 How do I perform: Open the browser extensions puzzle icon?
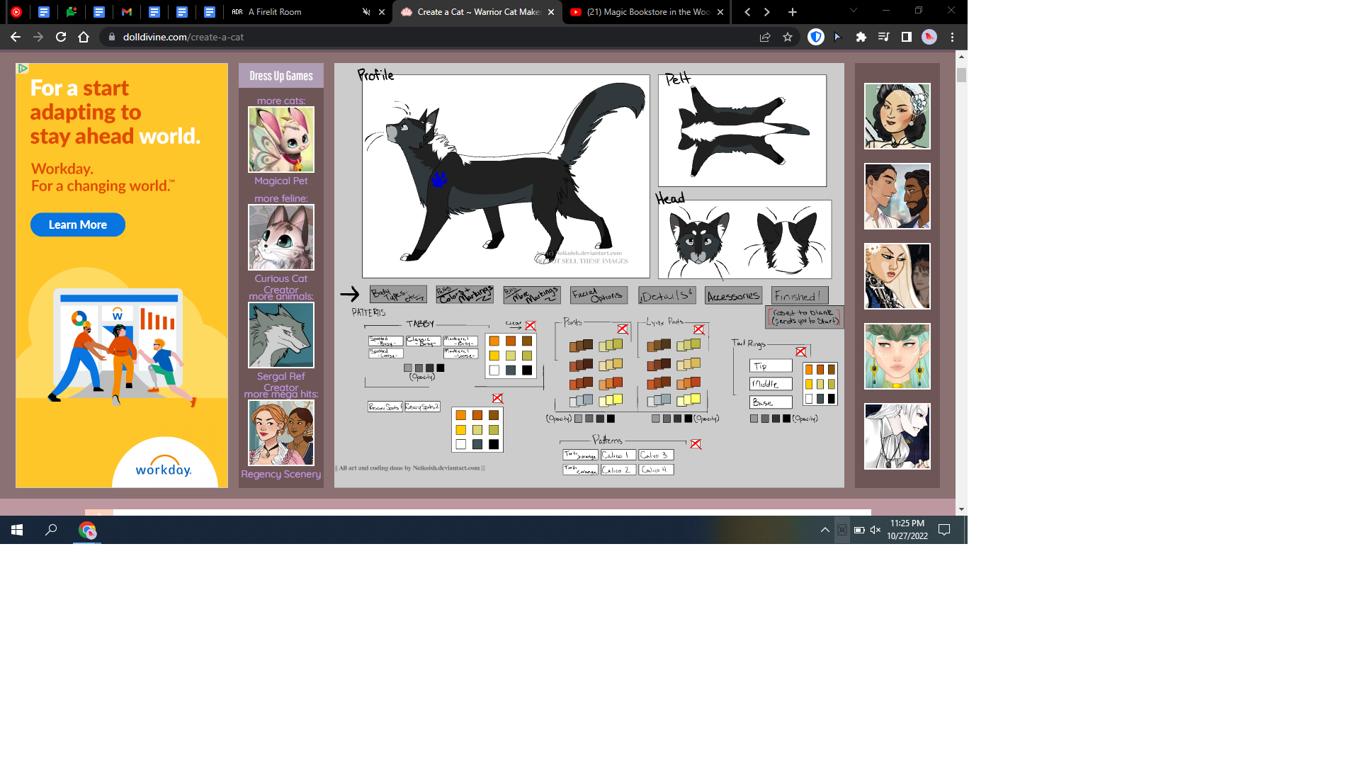click(861, 37)
